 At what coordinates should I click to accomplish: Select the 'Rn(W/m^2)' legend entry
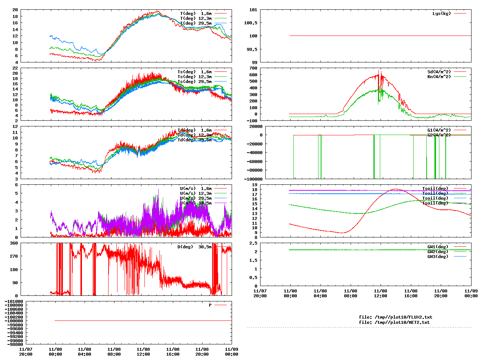pos(439,77)
